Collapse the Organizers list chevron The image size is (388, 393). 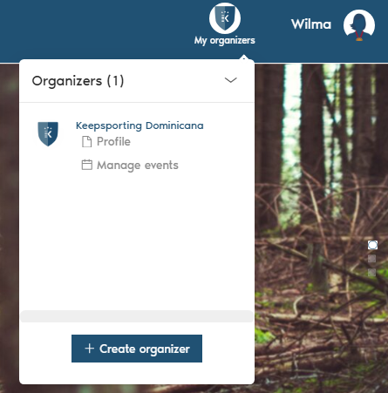231,80
